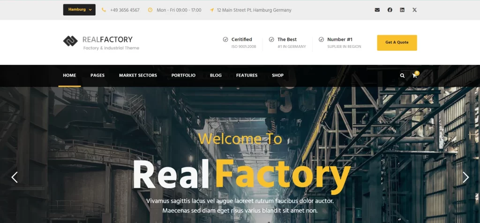Viewport: 480px width, 223px height.
Task: Open the Shop menu link
Action: (x=277, y=75)
